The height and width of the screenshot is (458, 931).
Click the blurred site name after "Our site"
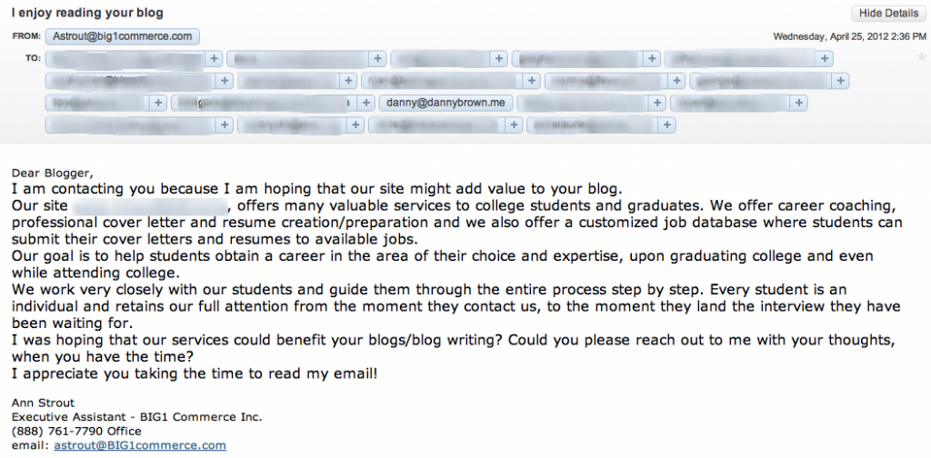tap(150, 206)
